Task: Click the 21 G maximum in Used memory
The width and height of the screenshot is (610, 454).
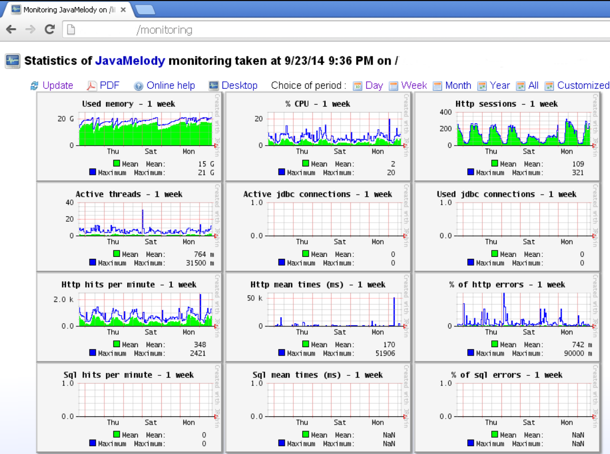Action: tap(206, 173)
